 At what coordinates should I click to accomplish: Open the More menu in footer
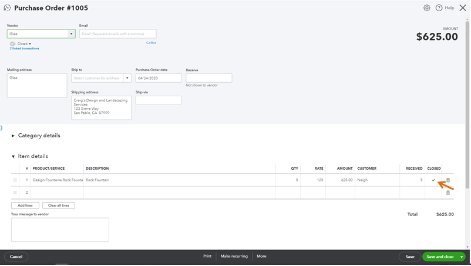coord(261,257)
